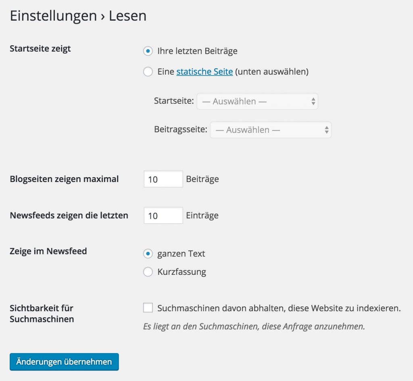Follow the "statische Seite" hyperlink

point(204,71)
